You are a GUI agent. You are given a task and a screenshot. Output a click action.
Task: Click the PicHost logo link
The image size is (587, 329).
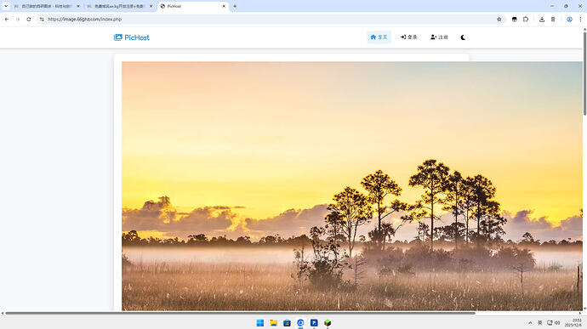click(x=131, y=37)
